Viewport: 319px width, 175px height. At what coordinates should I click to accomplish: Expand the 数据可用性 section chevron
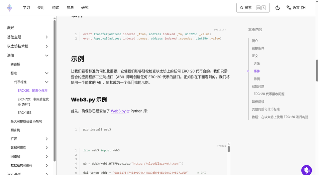[x=47, y=148]
